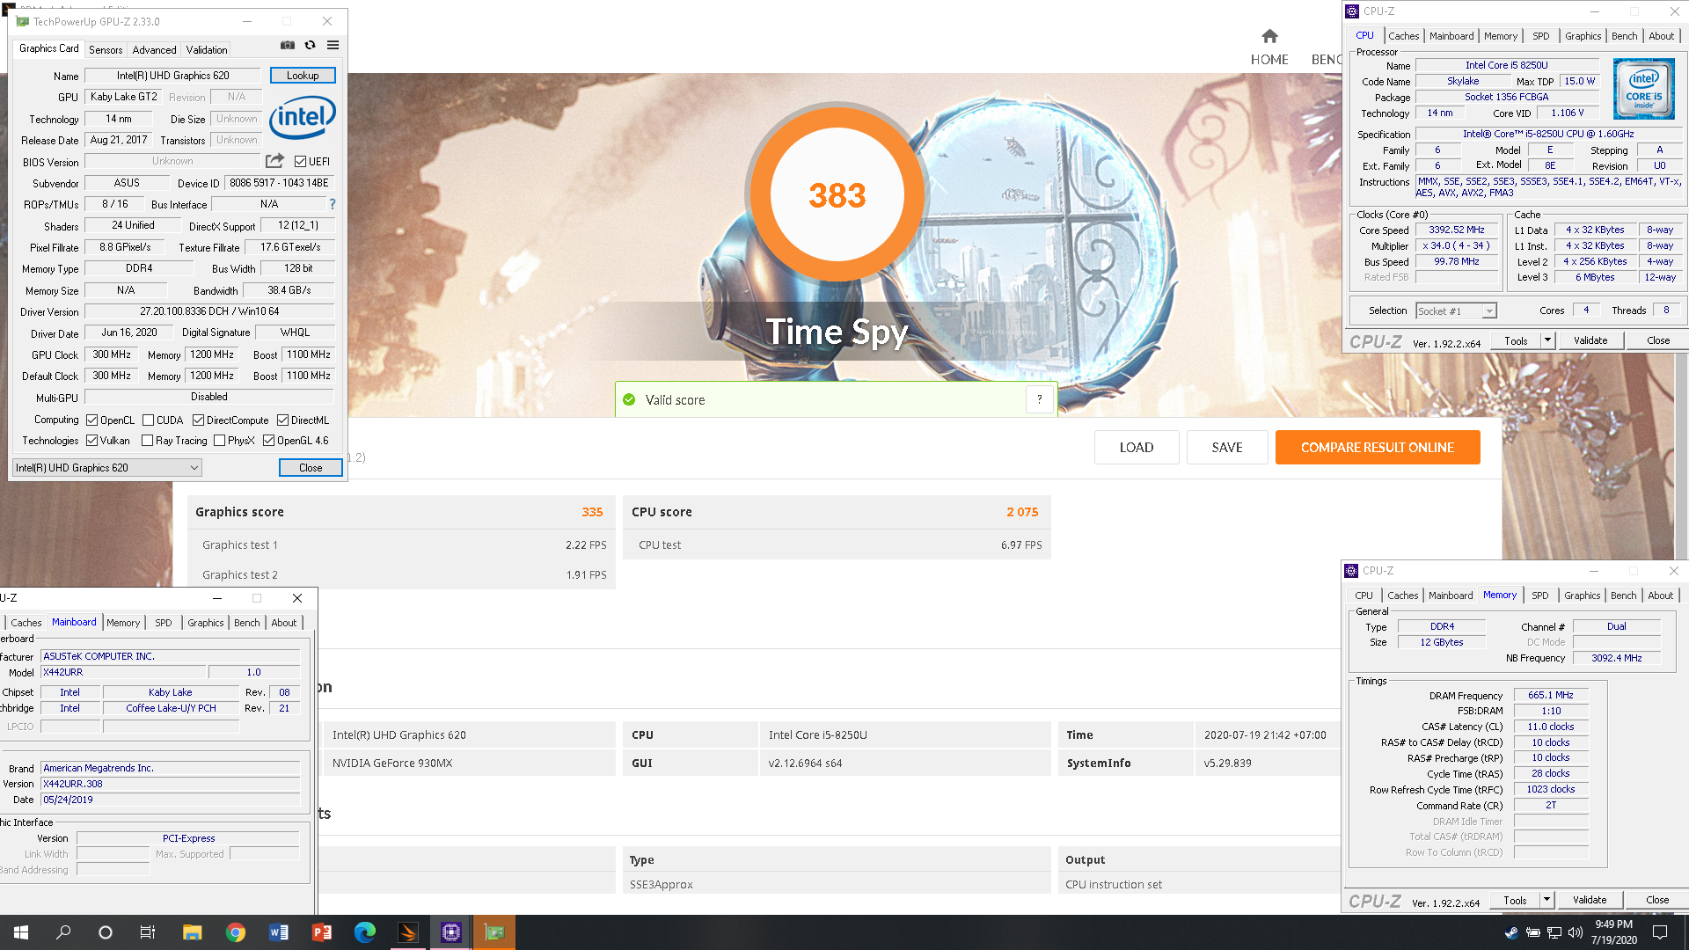Screen dimensions: 1689x950
Task: Toggle the CUDA checkbox
Action: (148, 420)
